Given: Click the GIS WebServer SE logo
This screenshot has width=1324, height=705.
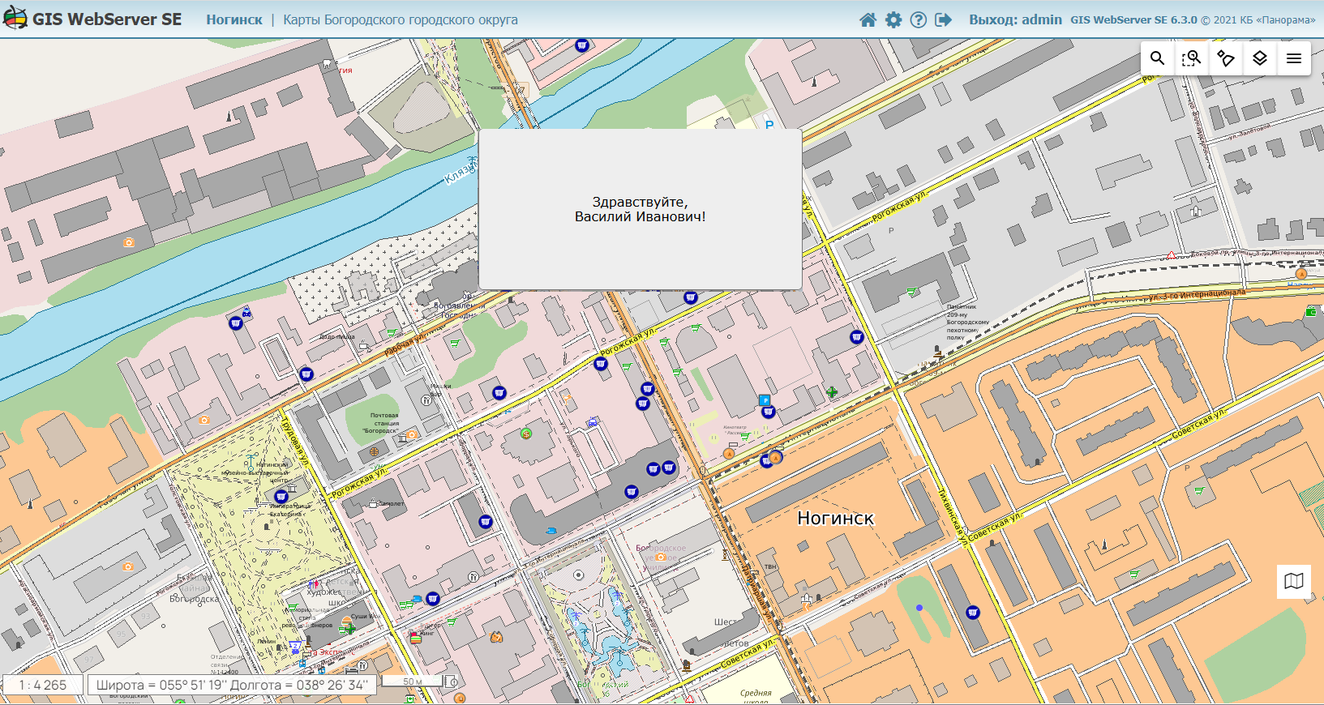Looking at the screenshot, I should click(92, 19).
